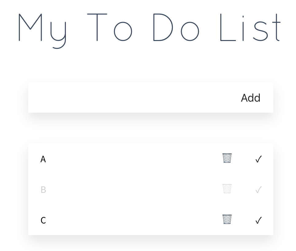This screenshot has width=296, height=251.
Task: Click the empty text box beside Add
Action: tap(129, 98)
